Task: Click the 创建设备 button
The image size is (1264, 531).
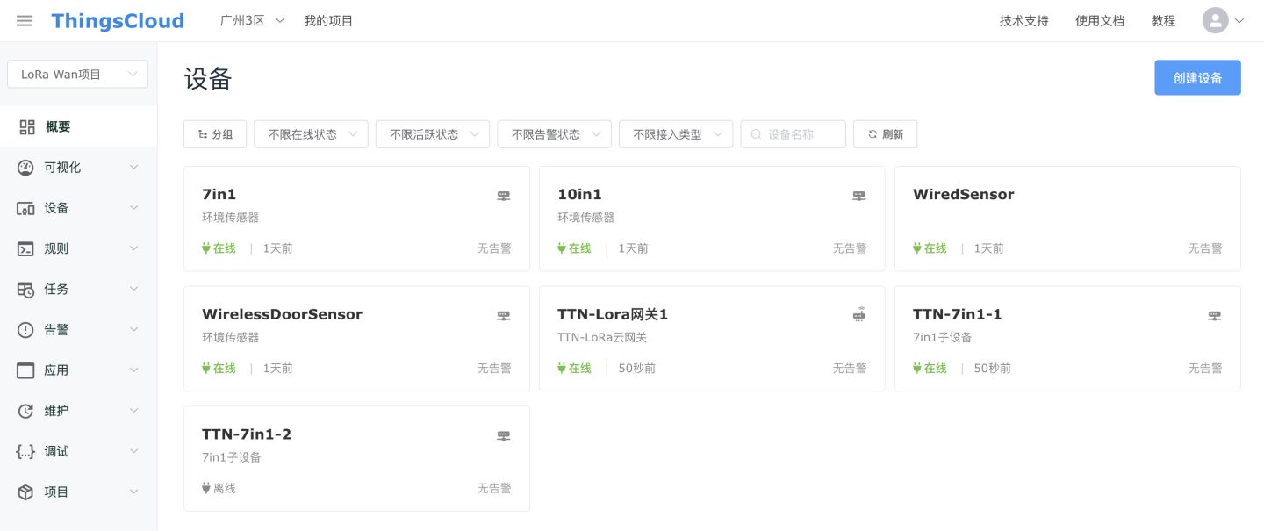Action: click(1197, 78)
